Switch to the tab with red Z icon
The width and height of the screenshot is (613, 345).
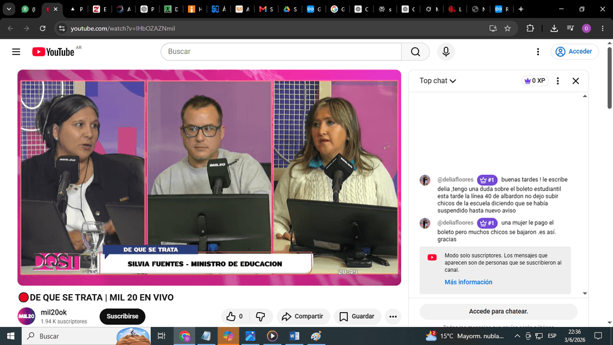pos(100,9)
